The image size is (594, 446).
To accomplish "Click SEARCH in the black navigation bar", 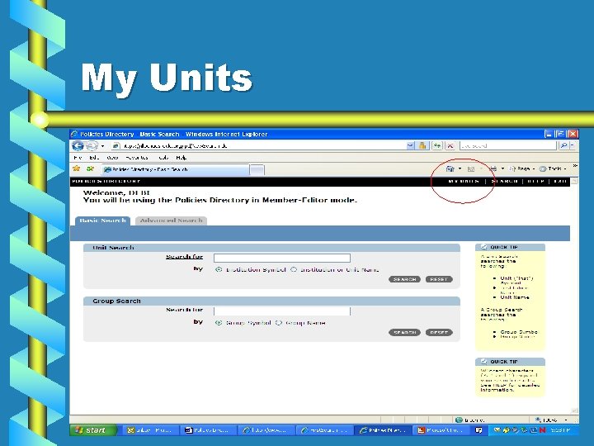I will (504, 181).
